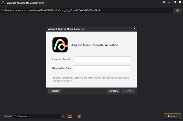Open the menu icon in title bar
Screen dimensions: 183x121
pyautogui.click(x=164, y=2)
